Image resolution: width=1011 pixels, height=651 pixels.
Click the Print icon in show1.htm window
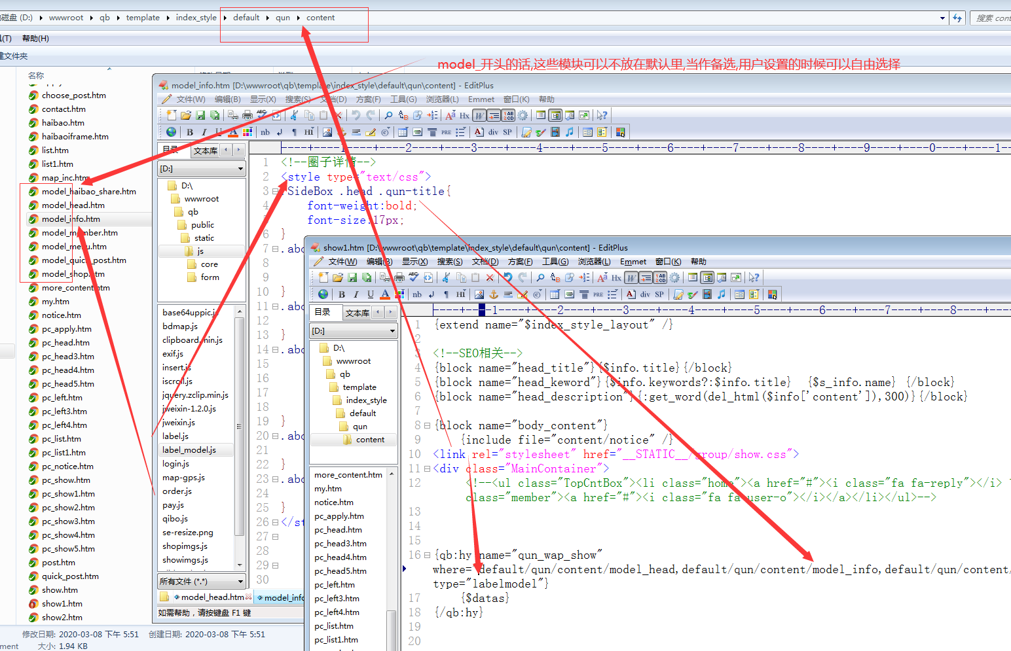click(399, 277)
